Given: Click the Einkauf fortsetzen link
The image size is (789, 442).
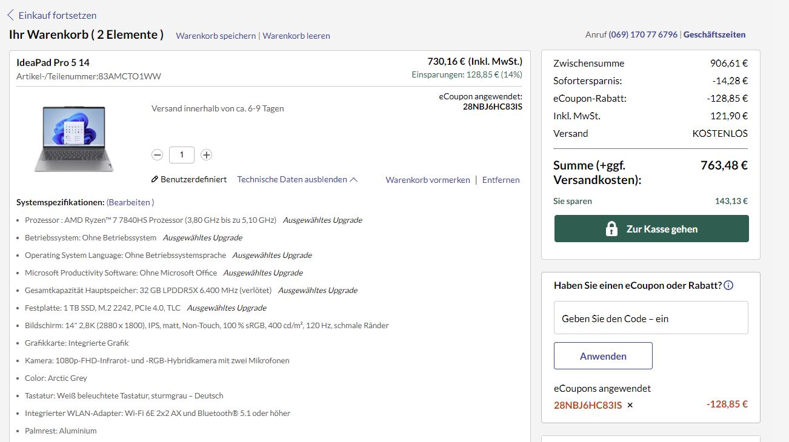Looking at the screenshot, I should pos(58,15).
